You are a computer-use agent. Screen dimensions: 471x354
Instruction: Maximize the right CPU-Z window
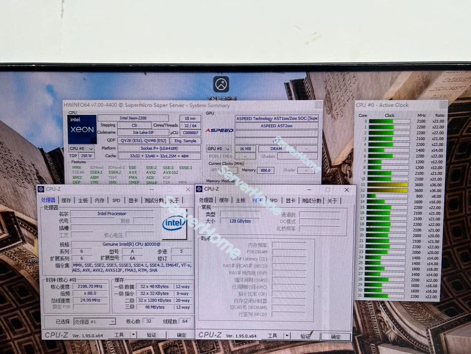pyautogui.click(x=328, y=189)
